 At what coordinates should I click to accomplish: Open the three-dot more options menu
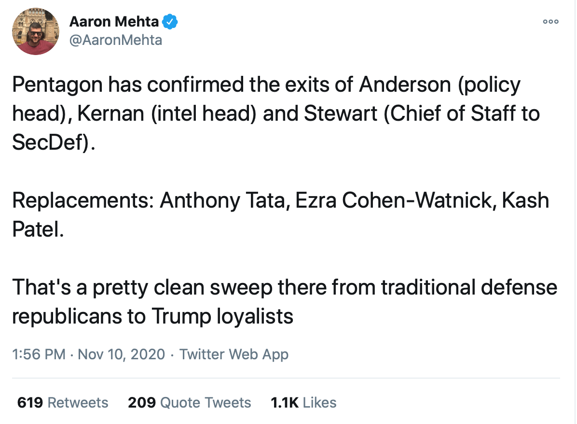[x=550, y=22]
